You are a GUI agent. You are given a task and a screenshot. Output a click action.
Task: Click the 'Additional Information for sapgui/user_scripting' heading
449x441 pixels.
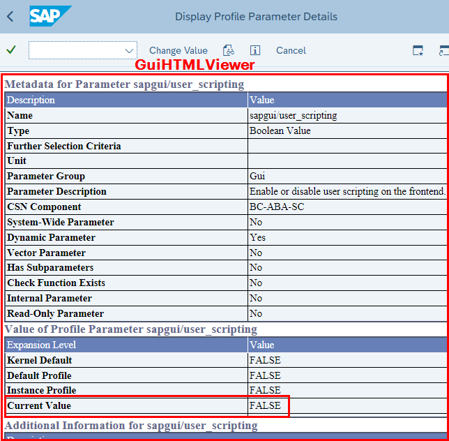pos(131,426)
